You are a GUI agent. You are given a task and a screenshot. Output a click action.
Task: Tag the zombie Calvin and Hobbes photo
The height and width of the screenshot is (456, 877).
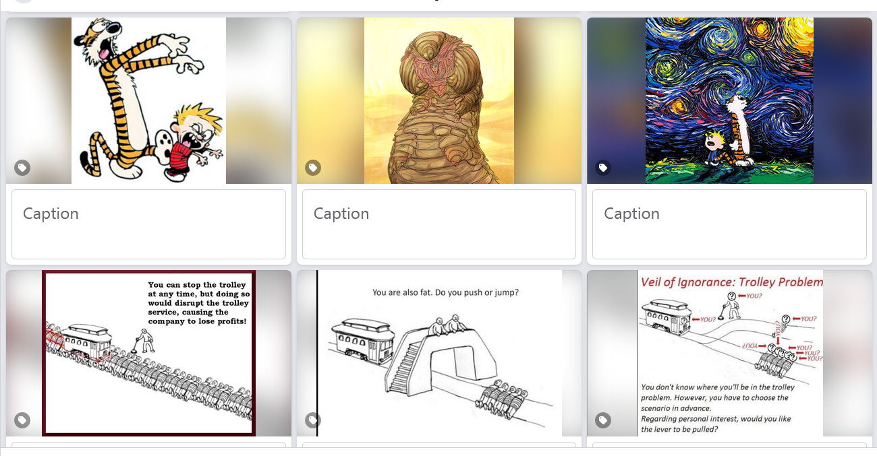pyautogui.click(x=22, y=168)
